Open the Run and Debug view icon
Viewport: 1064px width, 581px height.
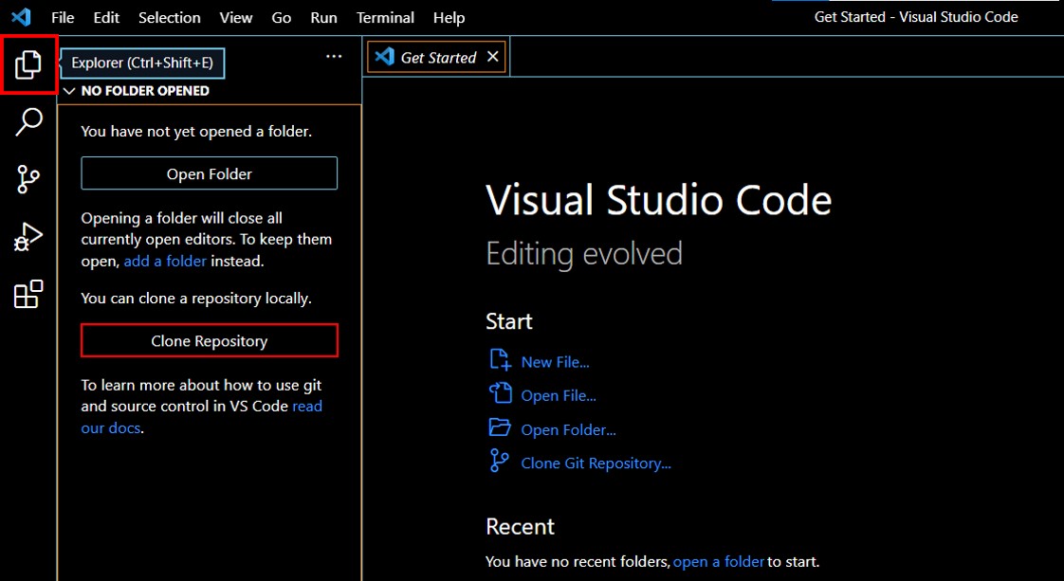[28, 237]
